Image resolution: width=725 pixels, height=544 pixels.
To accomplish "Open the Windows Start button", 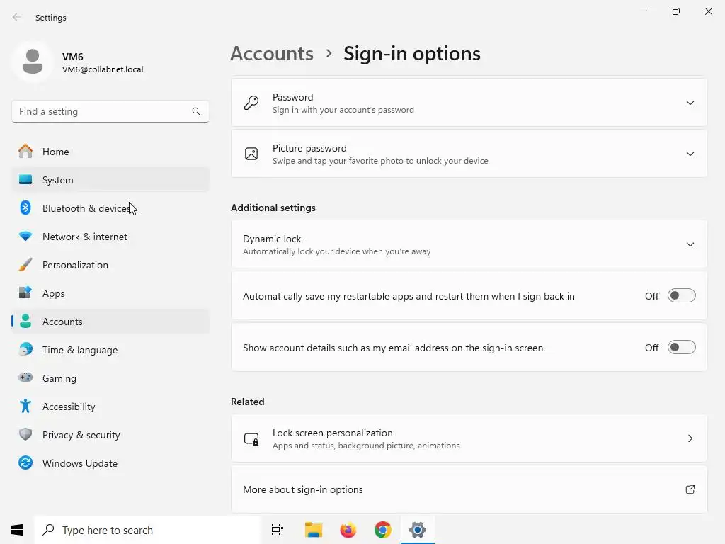I will click(17, 530).
